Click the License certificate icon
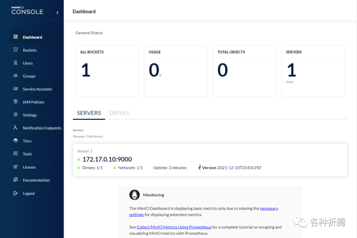 [x=16, y=167]
